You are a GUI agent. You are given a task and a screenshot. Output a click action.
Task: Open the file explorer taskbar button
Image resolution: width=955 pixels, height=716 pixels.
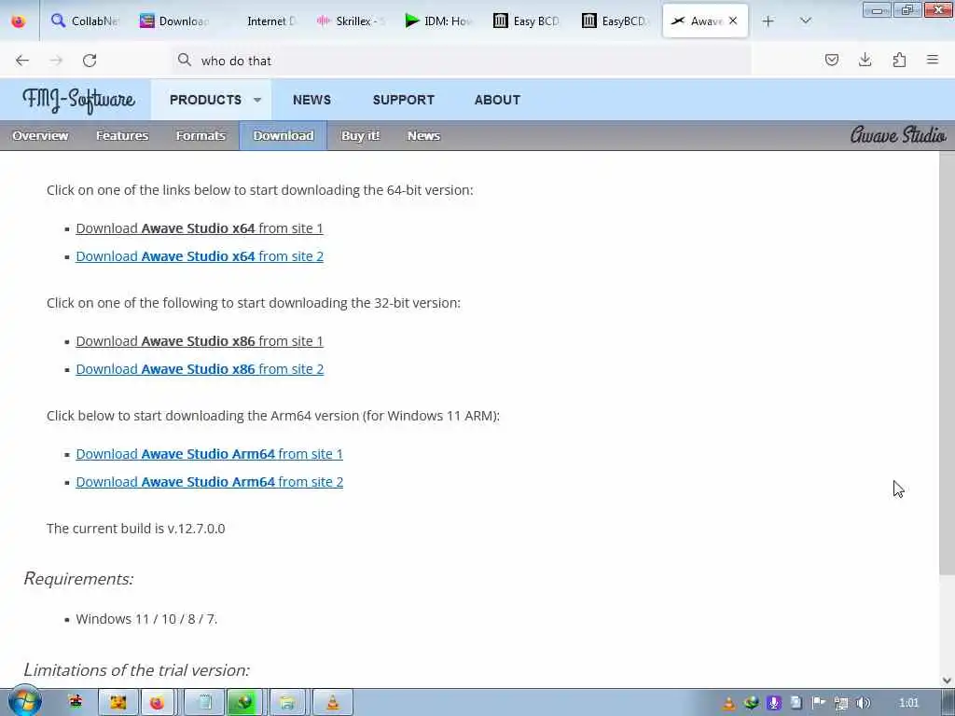tap(287, 703)
